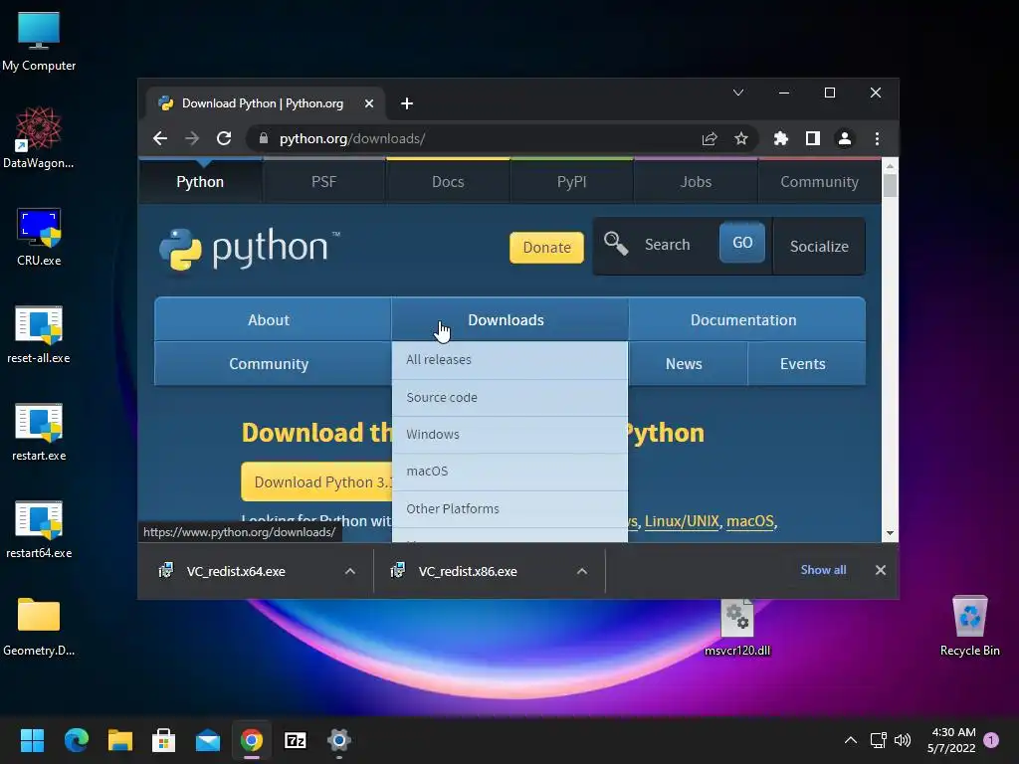Choose Source code from Downloads menu
This screenshot has height=764, width=1019.
pyautogui.click(x=509, y=398)
